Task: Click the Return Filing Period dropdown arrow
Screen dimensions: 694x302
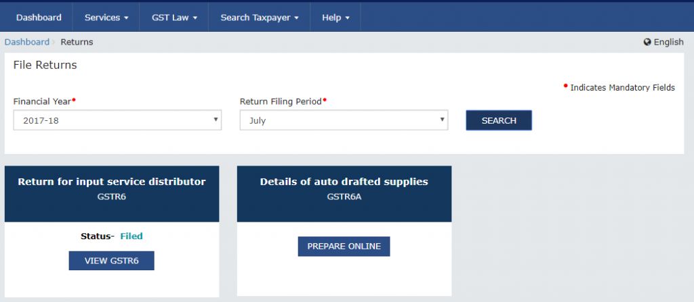Action: [442, 120]
